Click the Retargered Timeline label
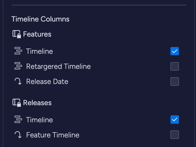This screenshot has height=147, width=196. 58,67
